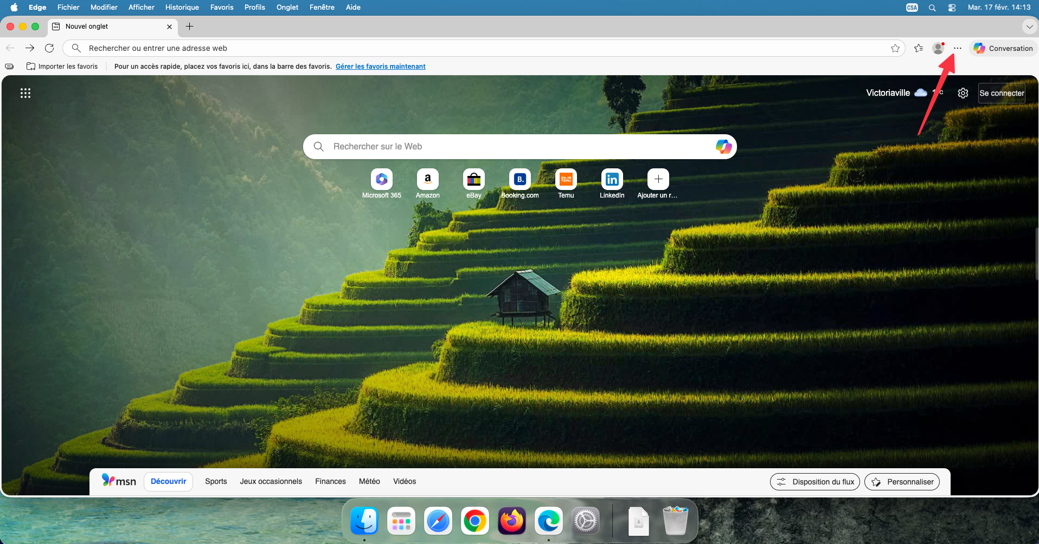Add this page to favorites star
This screenshot has height=544, width=1039.
tap(895, 48)
